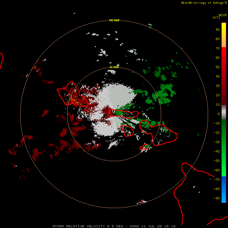Click the positive 10 scale value
The height and width of the screenshot is (228, 228).
218,105
